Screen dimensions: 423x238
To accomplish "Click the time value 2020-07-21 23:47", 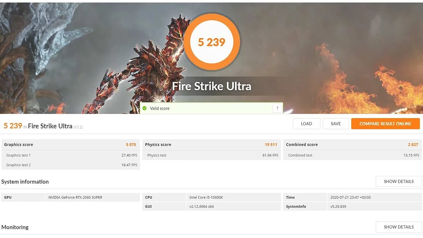I will pyautogui.click(x=351, y=197).
